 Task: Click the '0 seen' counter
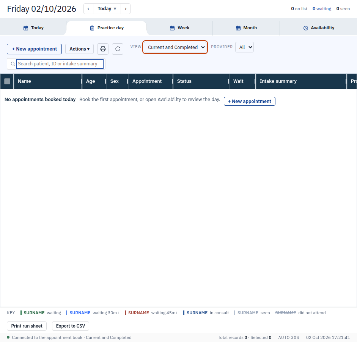343,9
